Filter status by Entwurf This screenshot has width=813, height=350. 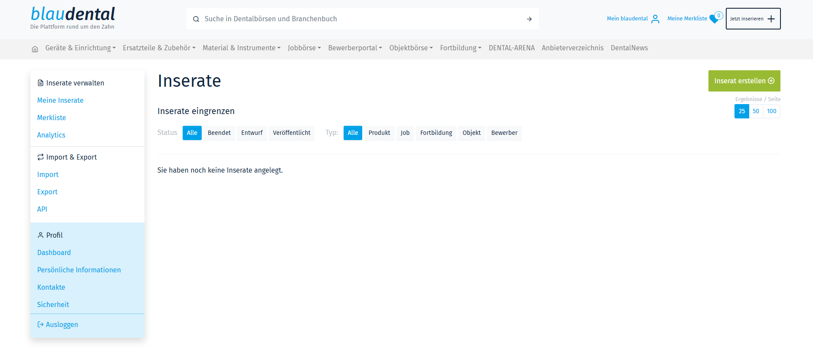pos(252,133)
